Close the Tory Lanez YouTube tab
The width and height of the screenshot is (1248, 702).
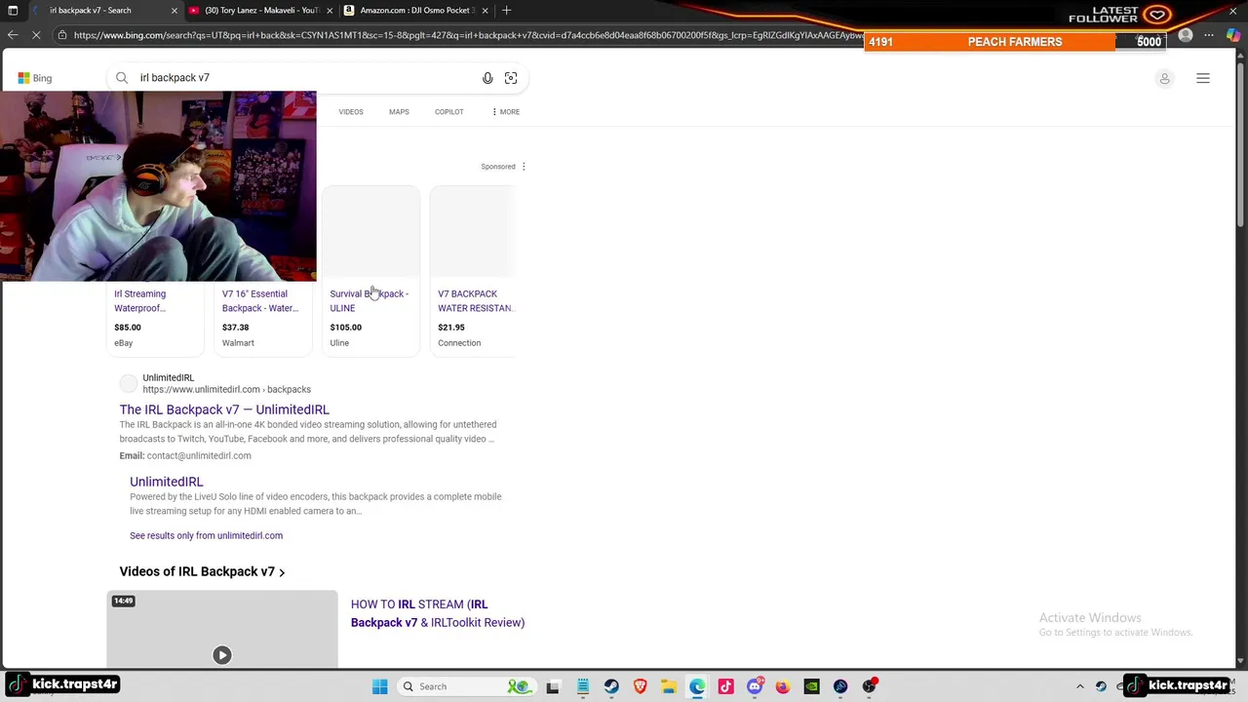click(330, 11)
